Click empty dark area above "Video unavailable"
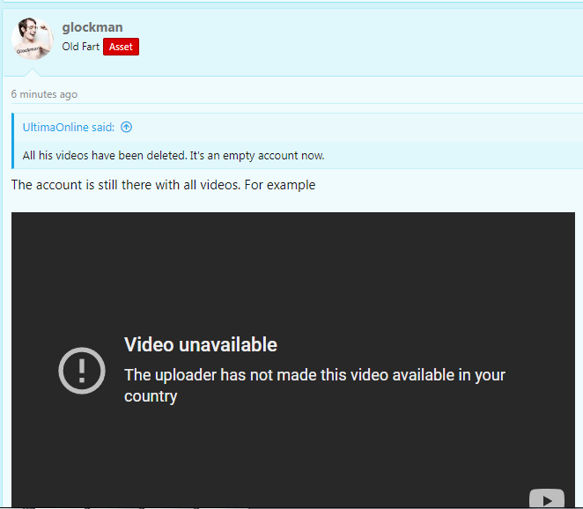Screen dimensions: 583x509 pyautogui.click(x=291, y=264)
